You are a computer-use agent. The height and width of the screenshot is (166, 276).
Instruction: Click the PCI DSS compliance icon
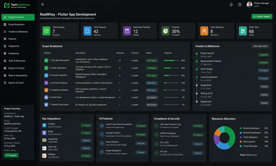tap(156, 153)
